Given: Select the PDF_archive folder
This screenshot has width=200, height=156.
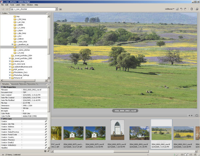Looking at the screenshot, I should pos(19,69).
